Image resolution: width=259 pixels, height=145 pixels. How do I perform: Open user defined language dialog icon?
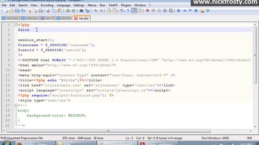pyautogui.click(x=140, y=11)
